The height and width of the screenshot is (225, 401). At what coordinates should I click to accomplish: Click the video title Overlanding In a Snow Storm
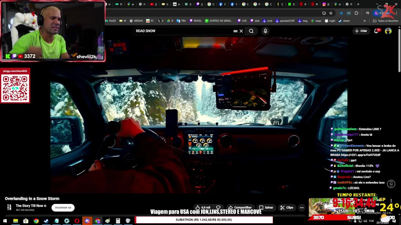coord(32,198)
